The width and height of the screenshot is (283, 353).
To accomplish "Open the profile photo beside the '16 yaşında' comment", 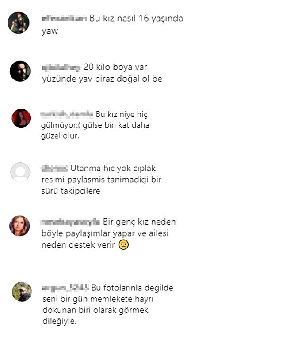I will click(19, 23).
